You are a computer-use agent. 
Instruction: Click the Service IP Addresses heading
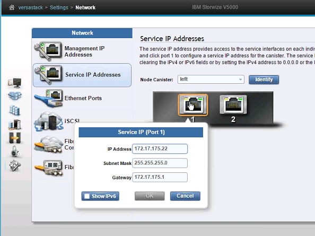[x=172, y=39]
